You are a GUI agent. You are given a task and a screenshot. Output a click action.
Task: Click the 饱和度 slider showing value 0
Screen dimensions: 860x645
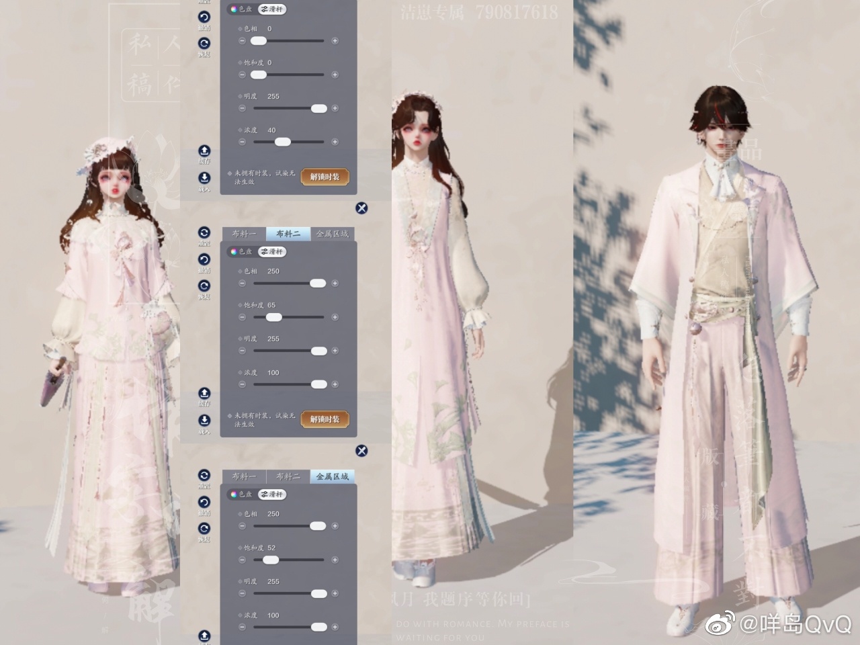click(x=288, y=75)
